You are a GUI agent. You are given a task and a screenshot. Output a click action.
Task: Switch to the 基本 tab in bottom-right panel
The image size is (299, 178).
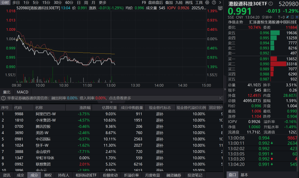click(244, 175)
